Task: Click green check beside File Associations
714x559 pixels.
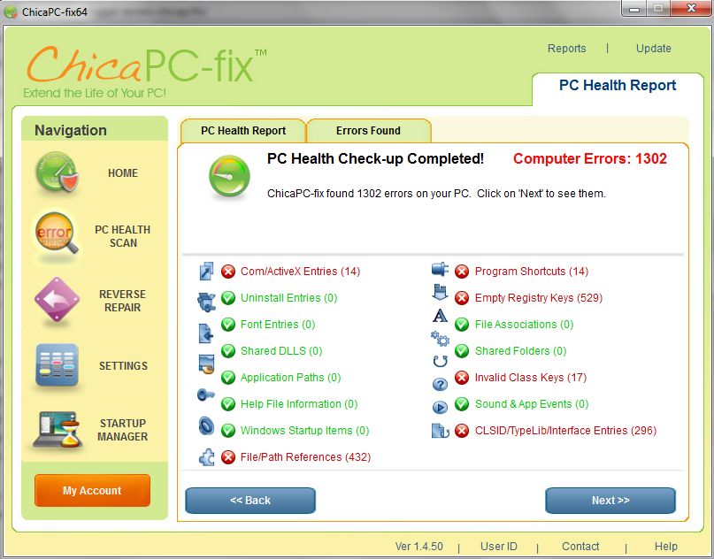Action: click(462, 325)
